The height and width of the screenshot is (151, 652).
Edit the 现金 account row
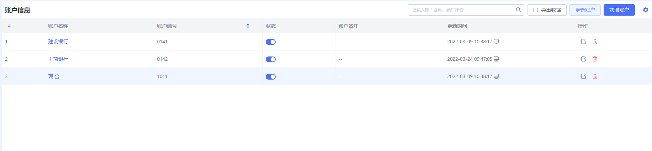pos(583,76)
